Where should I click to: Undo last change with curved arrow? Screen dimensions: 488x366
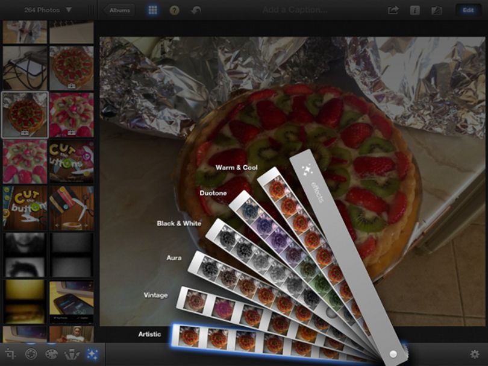[x=196, y=10]
